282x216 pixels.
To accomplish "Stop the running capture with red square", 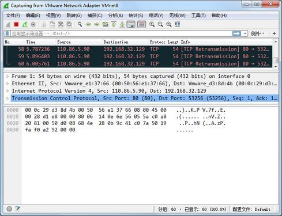I will coord(16,24).
